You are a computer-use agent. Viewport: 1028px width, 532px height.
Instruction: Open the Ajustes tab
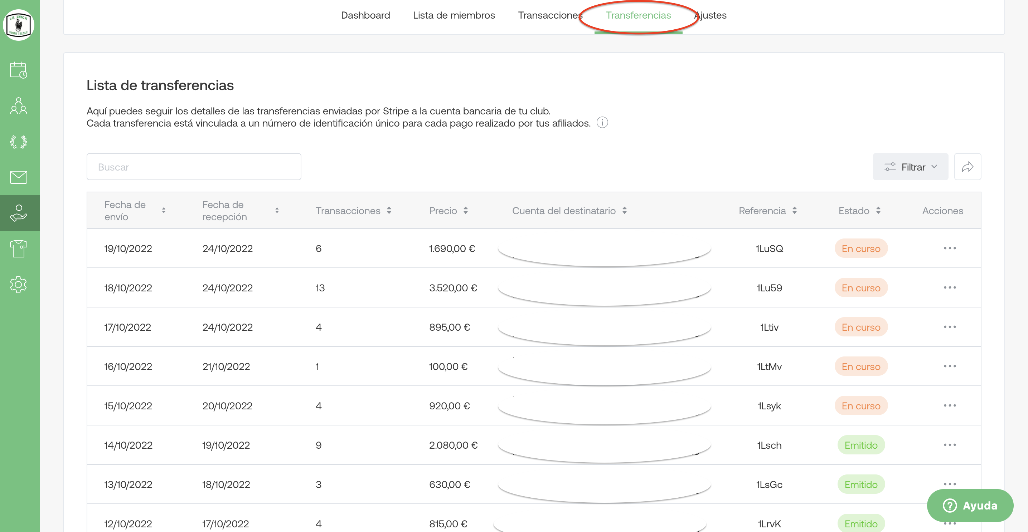714,15
